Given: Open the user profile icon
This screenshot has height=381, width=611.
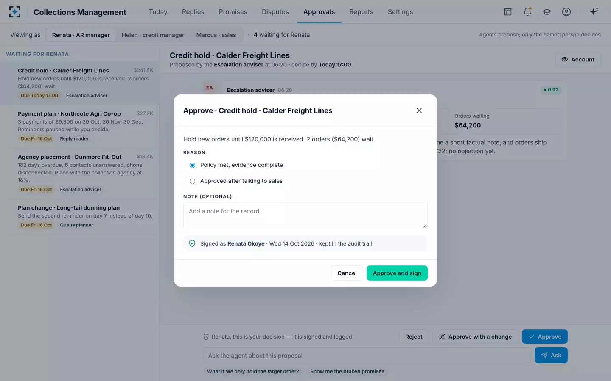Looking at the screenshot, I should (566, 12).
